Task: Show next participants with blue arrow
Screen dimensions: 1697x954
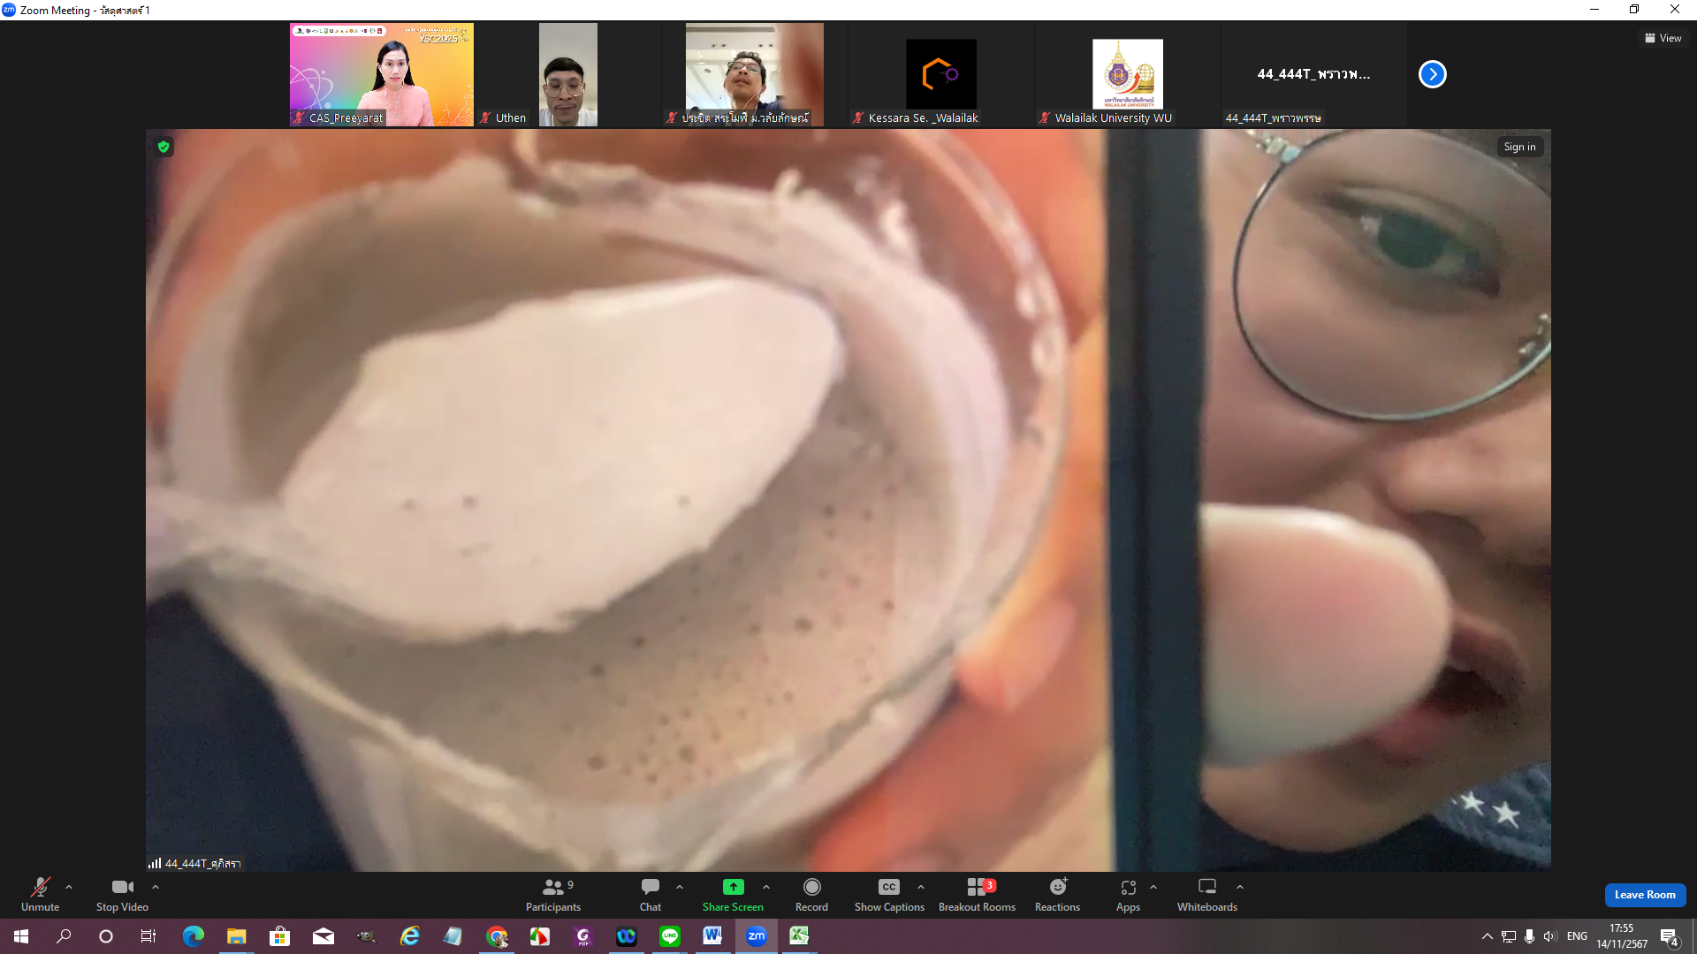Action: (1432, 74)
